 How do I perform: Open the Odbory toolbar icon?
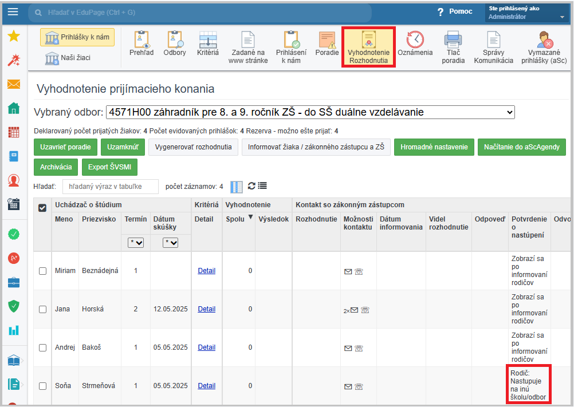pyautogui.click(x=175, y=44)
